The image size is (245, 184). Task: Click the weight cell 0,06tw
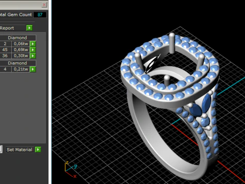(x=20, y=44)
